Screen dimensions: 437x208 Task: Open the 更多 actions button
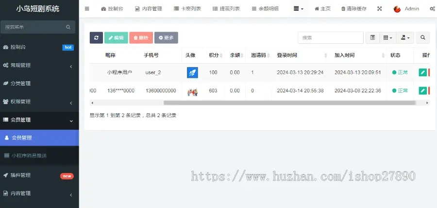(x=166, y=37)
